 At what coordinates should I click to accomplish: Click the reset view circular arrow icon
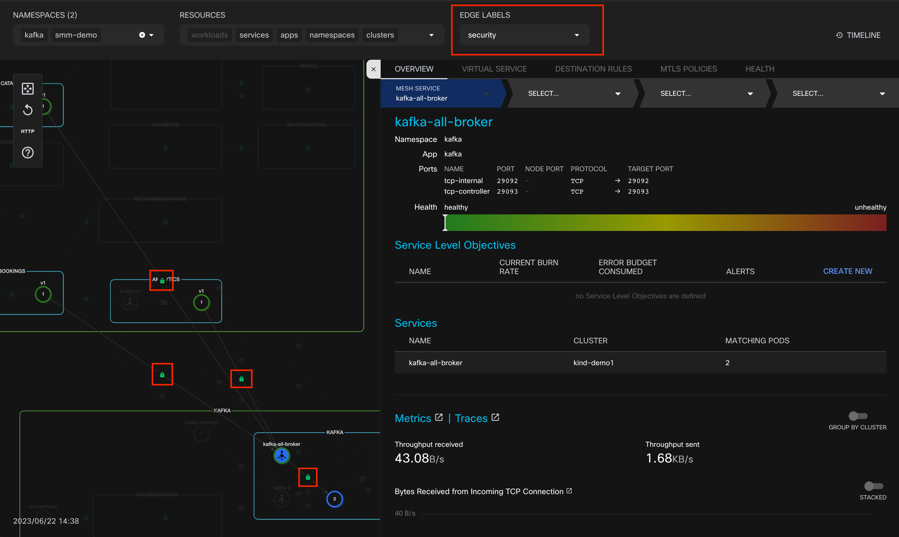28,110
